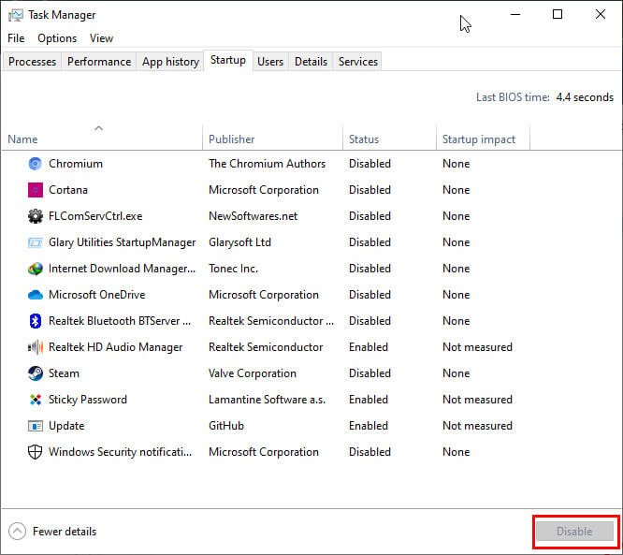The width and height of the screenshot is (623, 555).
Task: Maximize the Task Manager window
Action: (x=558, y=15)
